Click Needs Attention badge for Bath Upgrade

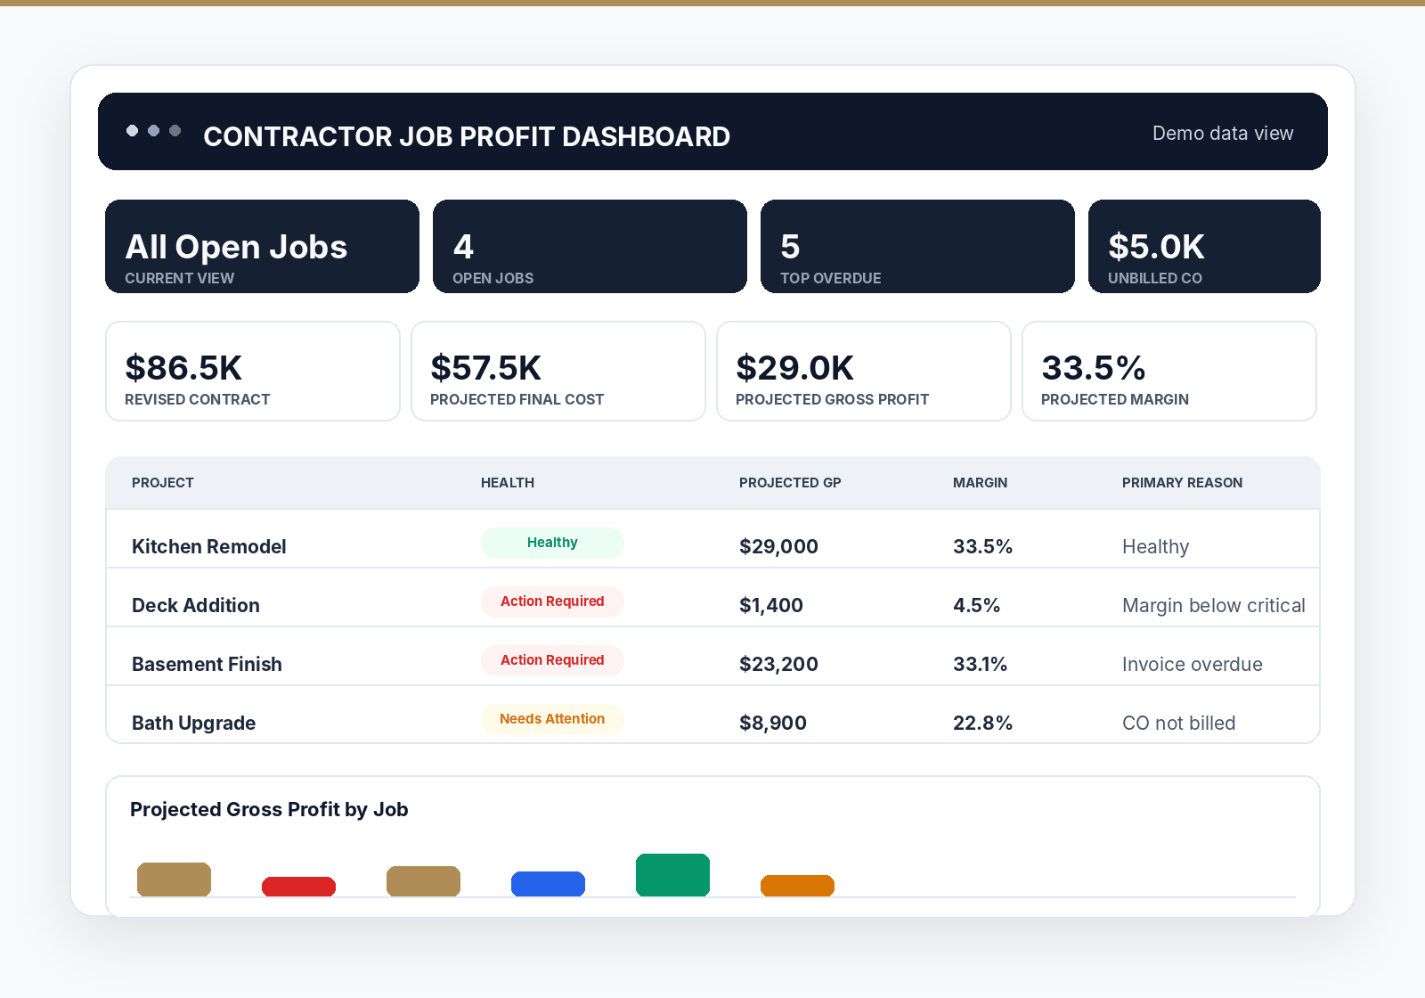[x=552, y=719]
